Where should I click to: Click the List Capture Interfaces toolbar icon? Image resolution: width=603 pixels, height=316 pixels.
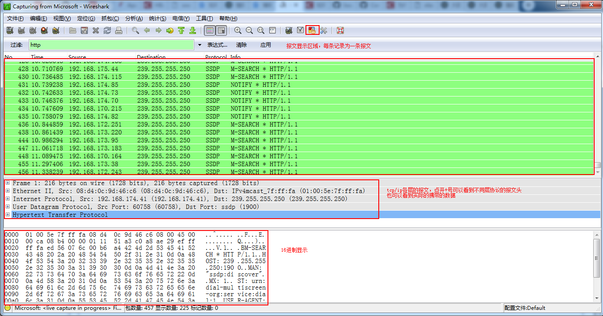9,30
